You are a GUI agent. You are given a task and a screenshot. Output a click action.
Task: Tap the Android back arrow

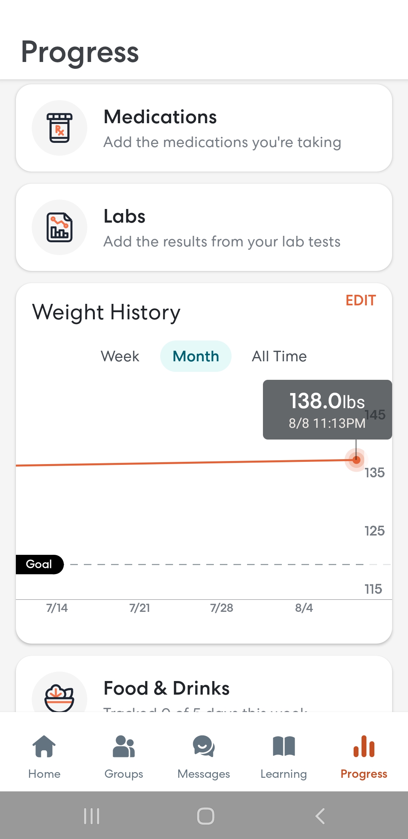click(x=320, y=816)
